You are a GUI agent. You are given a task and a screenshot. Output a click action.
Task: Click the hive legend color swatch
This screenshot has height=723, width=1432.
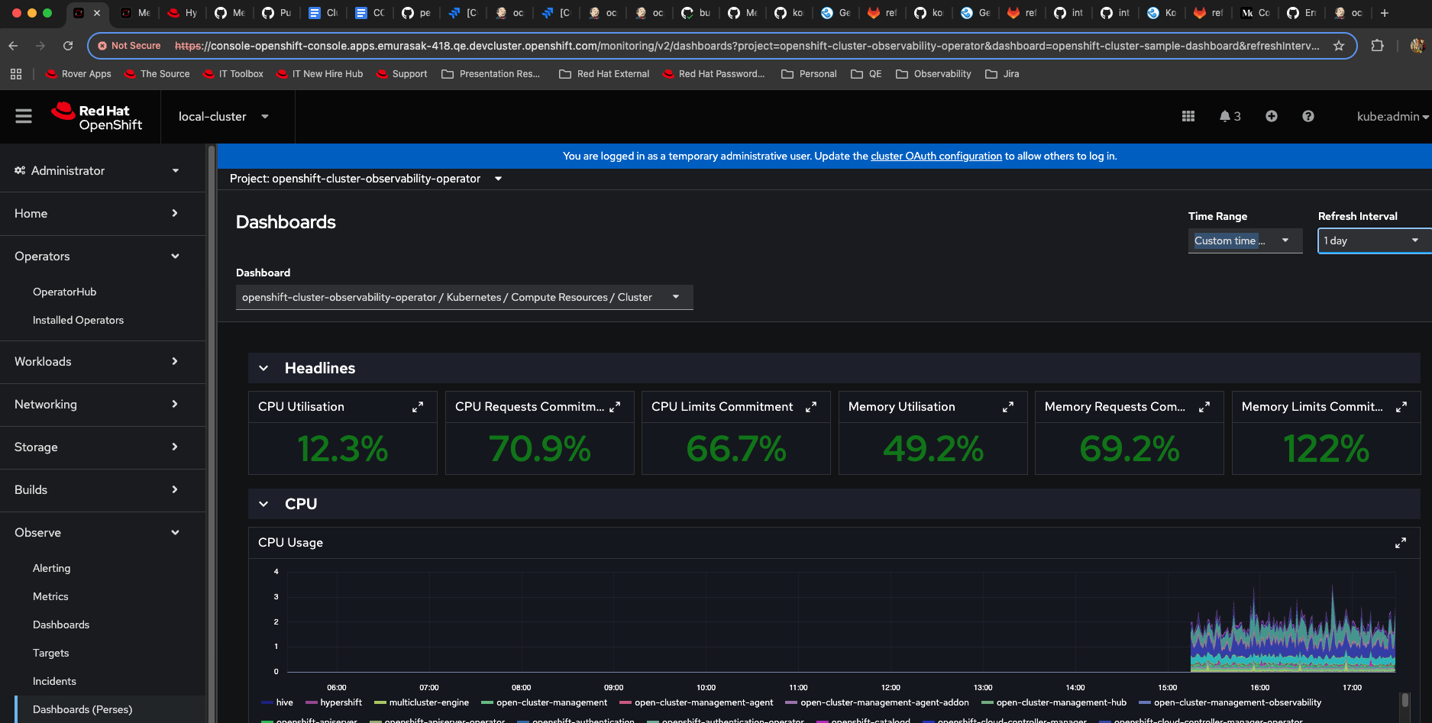coord(267,702)
